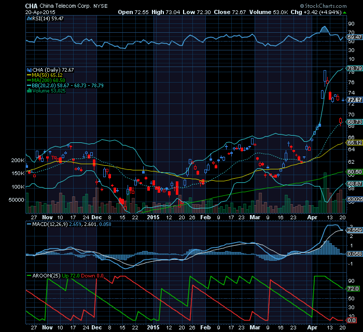Click the 2015 label below price chart
The image size is (363, 332).
click(x=153, y=217)
